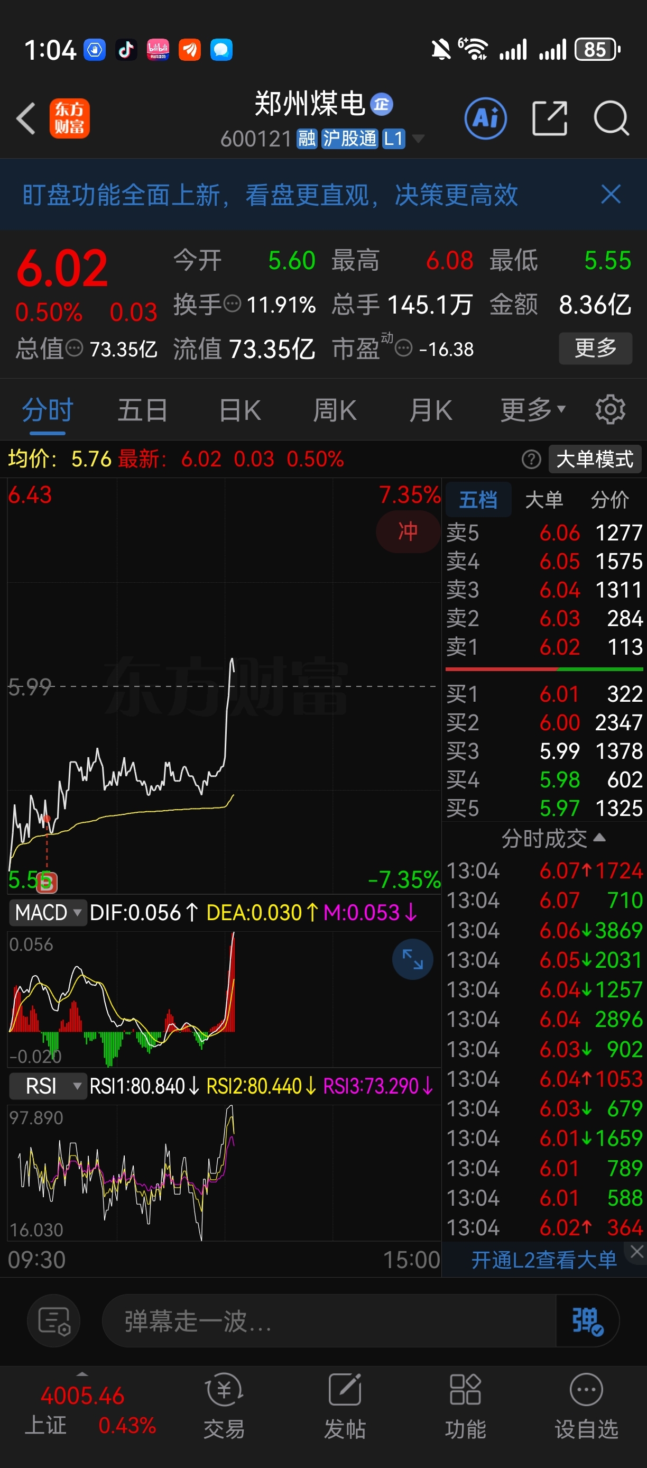The width and height of the screenshot is (647, 1468).
Task: Expand the 上证 index bar
Action: (82, 1374)
